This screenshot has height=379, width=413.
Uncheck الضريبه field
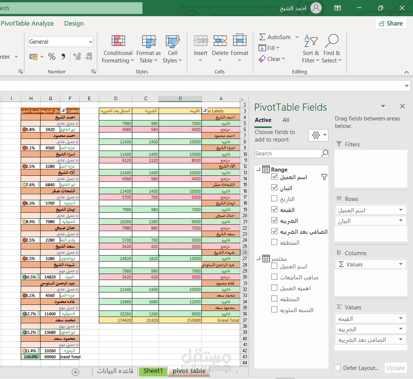(x=274, y=220)
